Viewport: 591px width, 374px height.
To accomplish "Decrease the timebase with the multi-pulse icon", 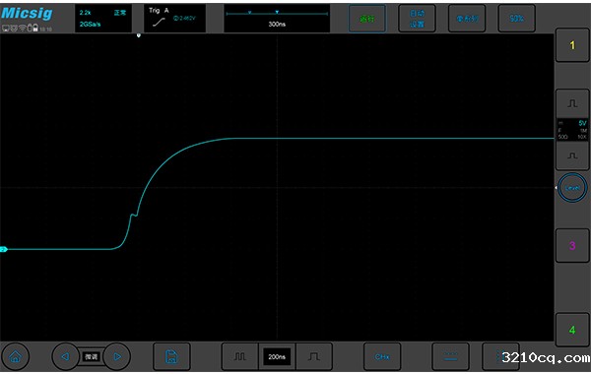I will [239, 356].
